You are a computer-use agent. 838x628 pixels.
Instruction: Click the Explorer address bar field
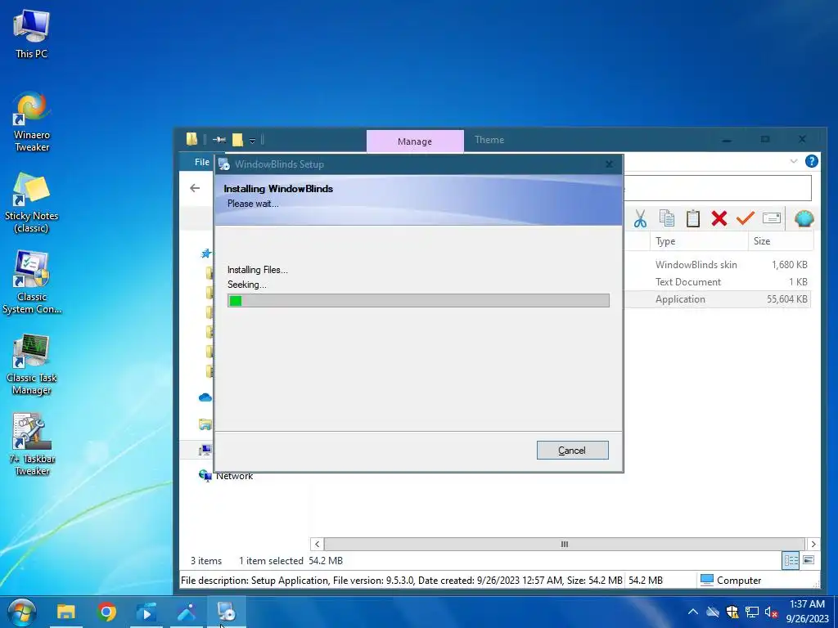pyautogui.click(x=717, y=188)
